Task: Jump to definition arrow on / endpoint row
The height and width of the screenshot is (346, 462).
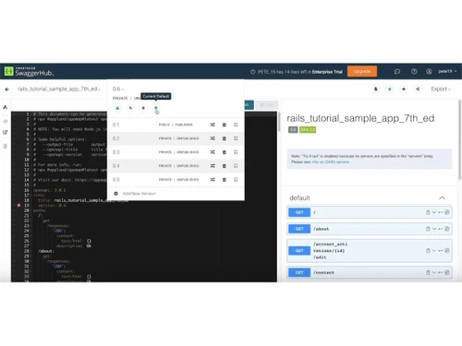Action: (x=441, y=212)
